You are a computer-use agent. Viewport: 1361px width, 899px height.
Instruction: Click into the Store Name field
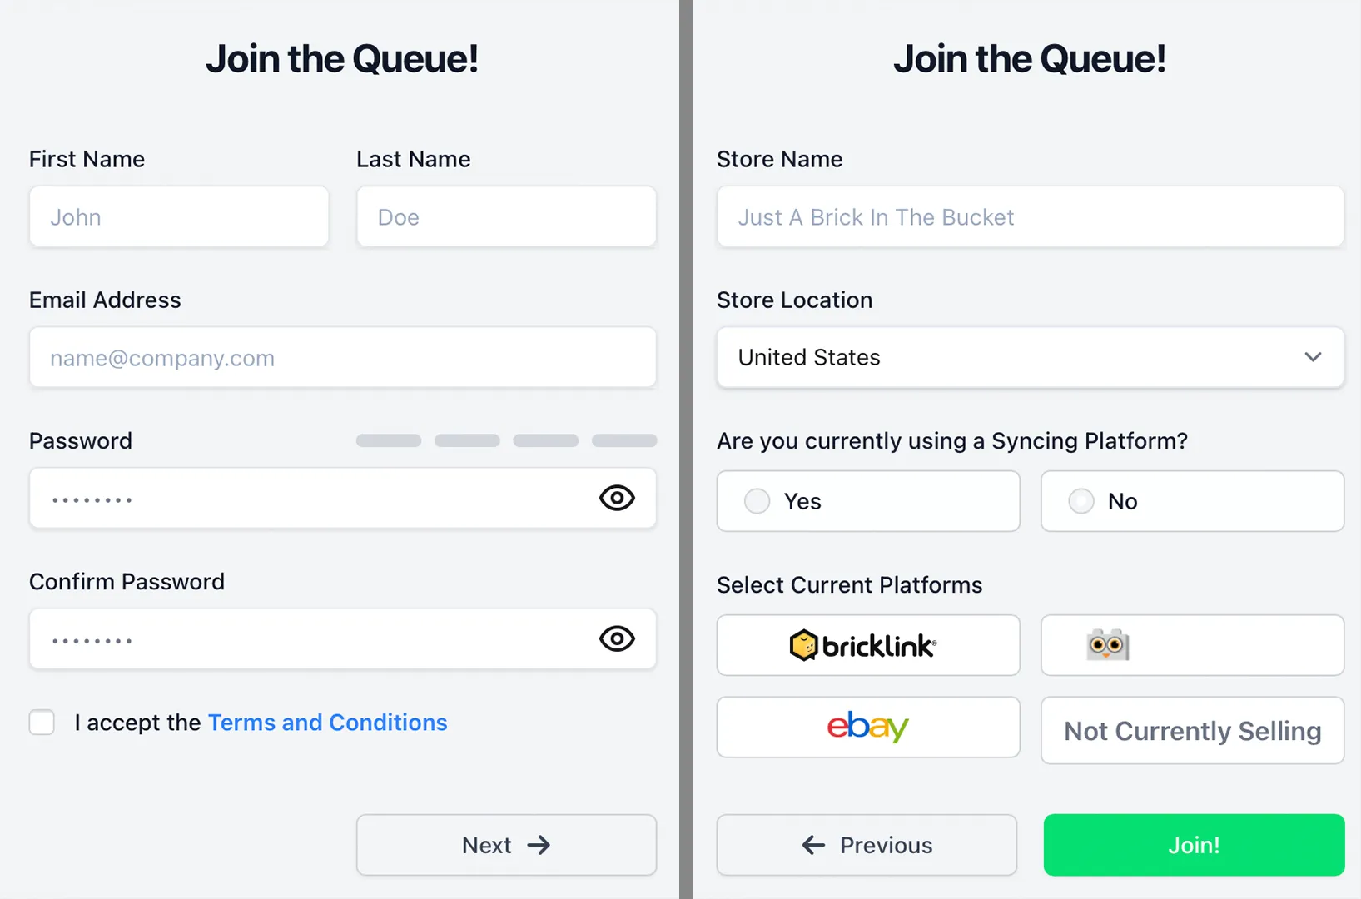coord(1031,216)
